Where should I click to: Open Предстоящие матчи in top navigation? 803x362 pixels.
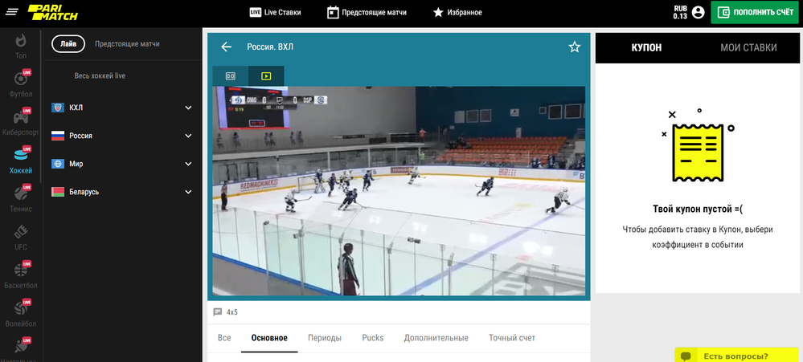click(x=367, y=12)
